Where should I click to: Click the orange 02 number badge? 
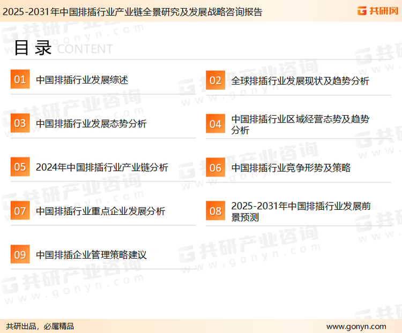[x=215, y=80]
